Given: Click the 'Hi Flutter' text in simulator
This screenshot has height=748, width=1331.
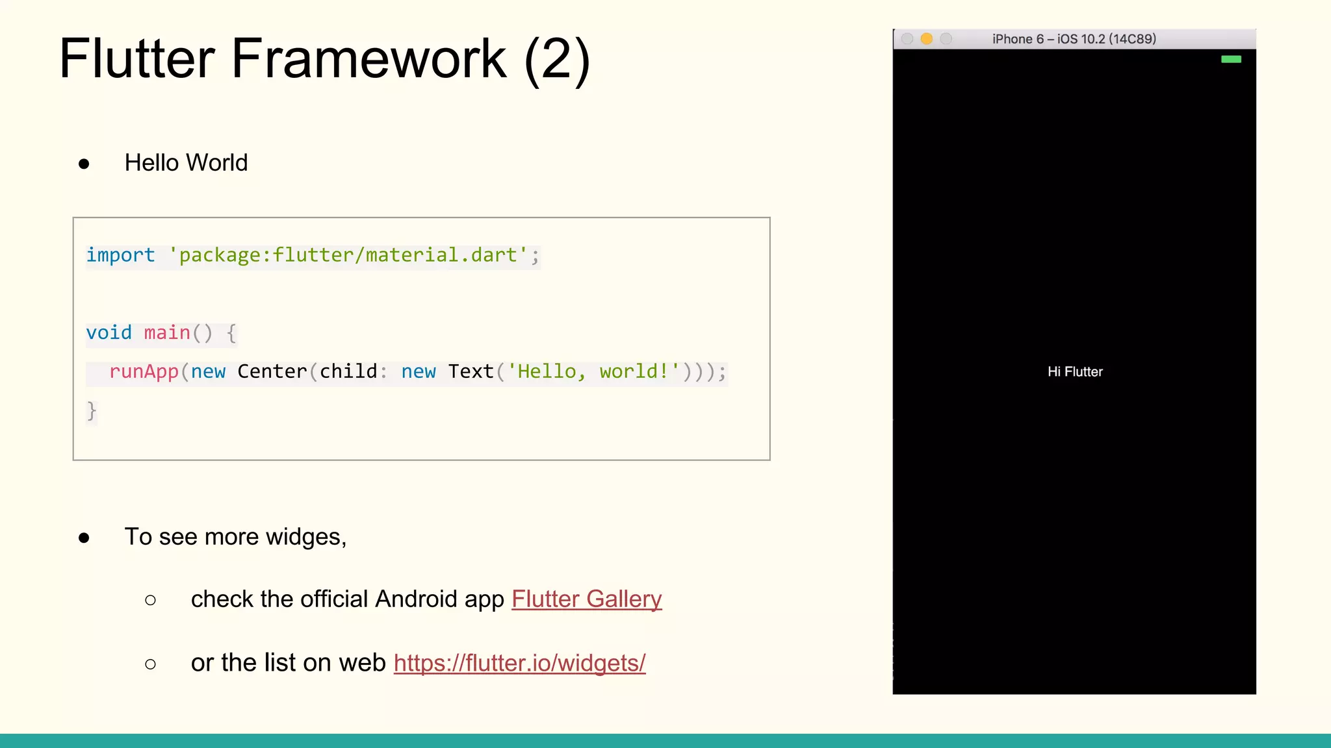Looking at the screenshot, I should tap(1075, 371).
